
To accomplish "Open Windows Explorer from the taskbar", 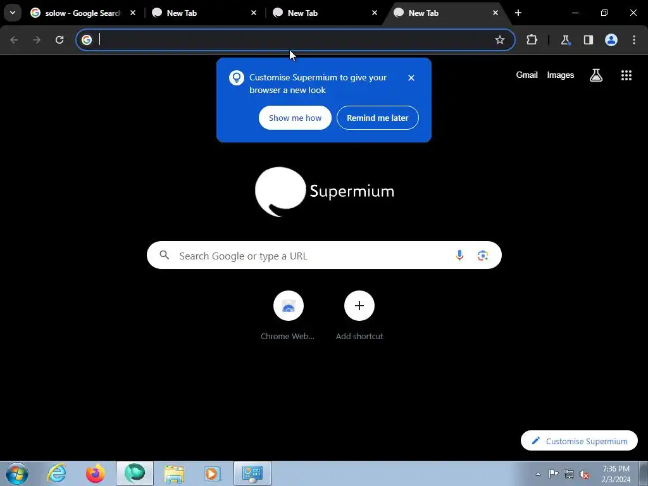I will 174,473.
